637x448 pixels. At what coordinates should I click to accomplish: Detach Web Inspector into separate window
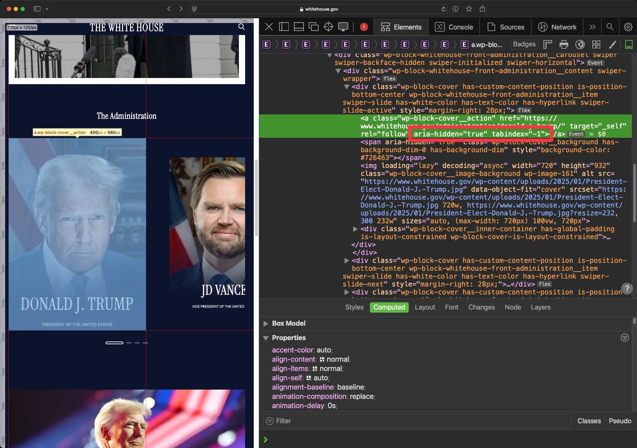(x=314, y=27)
